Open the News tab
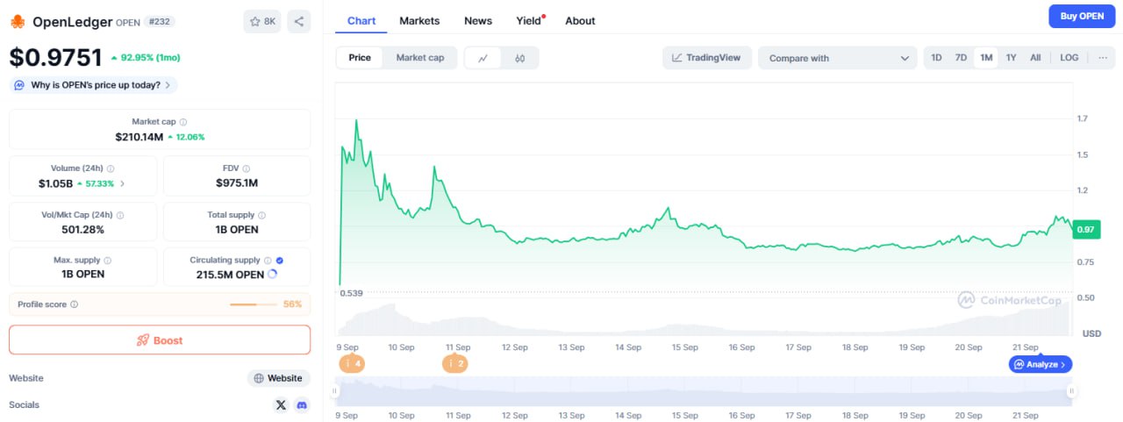The width and height of the screenshot is (1123, 422). pyautogui.click(x=478, y=20)
